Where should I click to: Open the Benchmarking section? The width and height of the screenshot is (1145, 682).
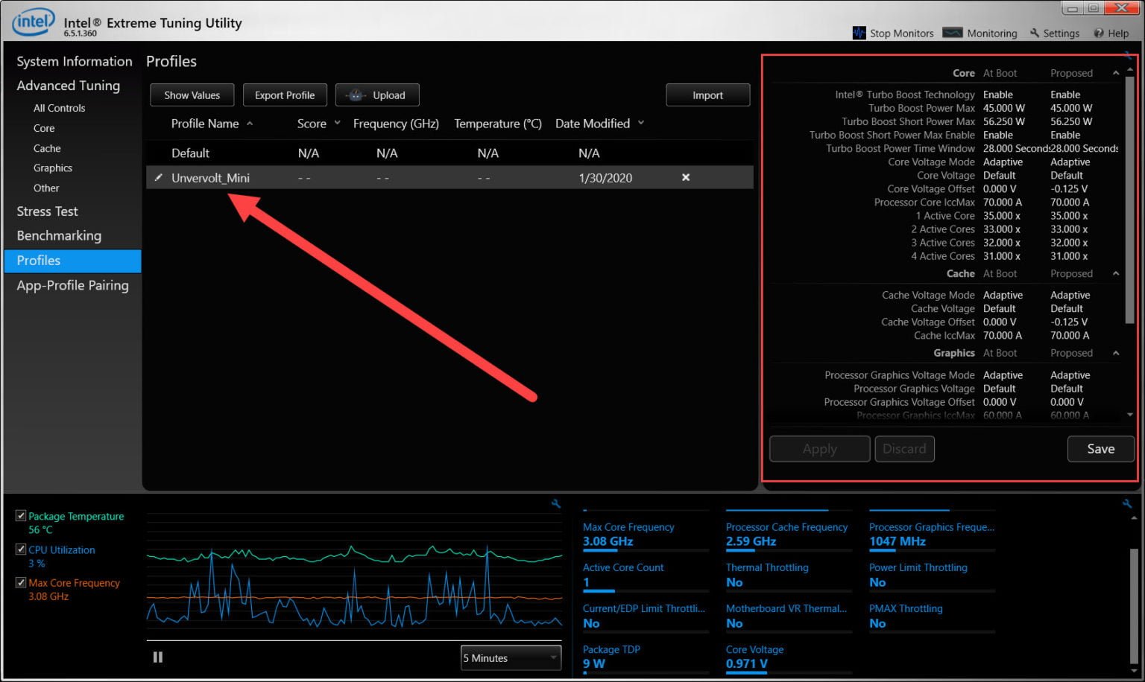pos(59,235)
